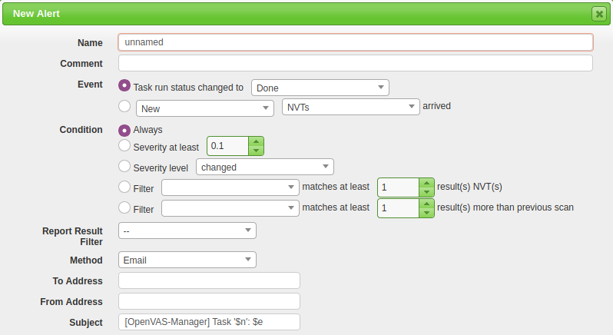Decrease the Severity at least value

[257, 151]
